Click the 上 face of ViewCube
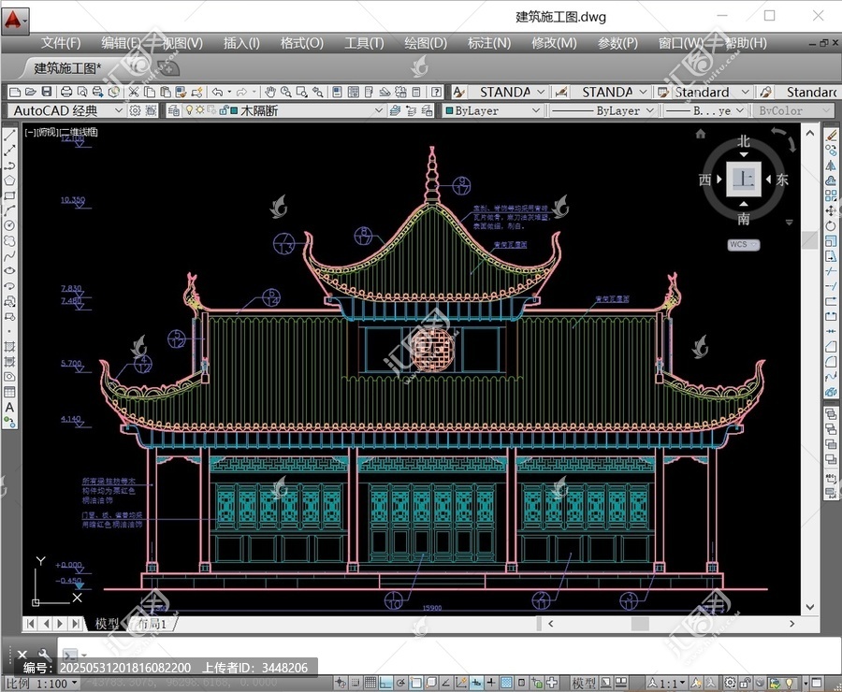 [x=744, y=179]
